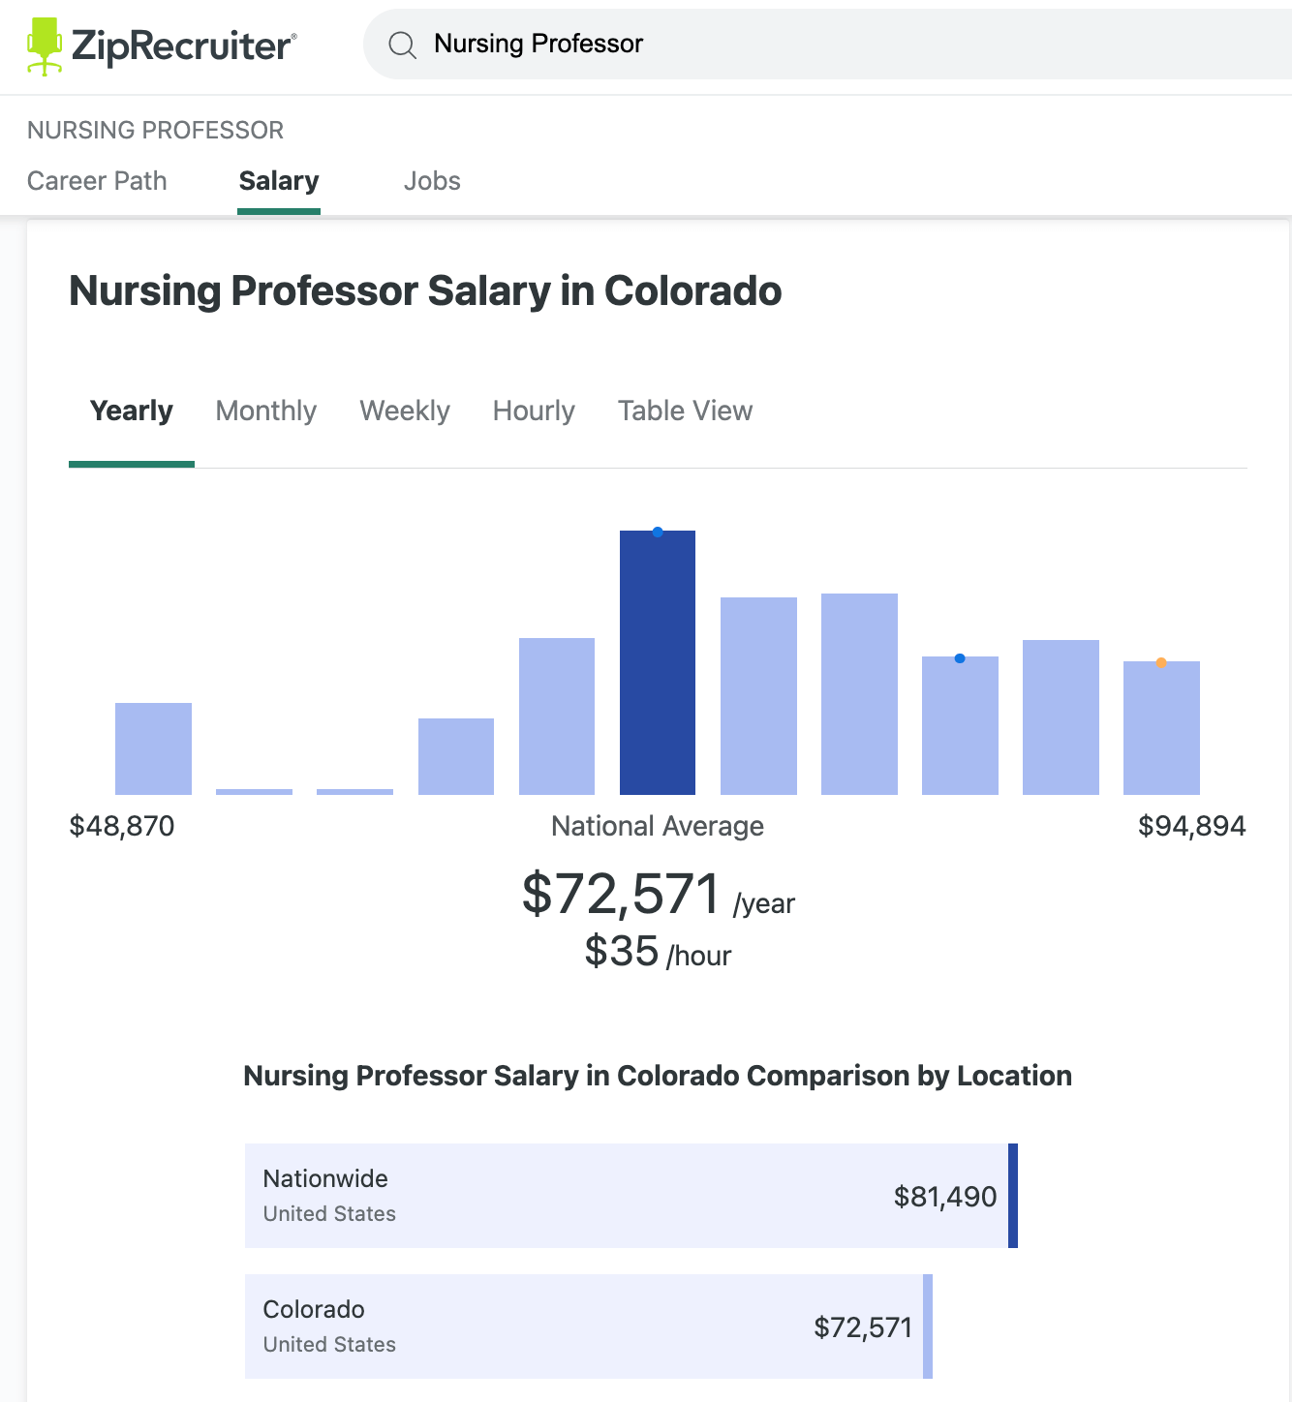Switch to the Jobs tab
Image resolution: width=1292 pixels, height=1402 pixels.
[432, 181]
